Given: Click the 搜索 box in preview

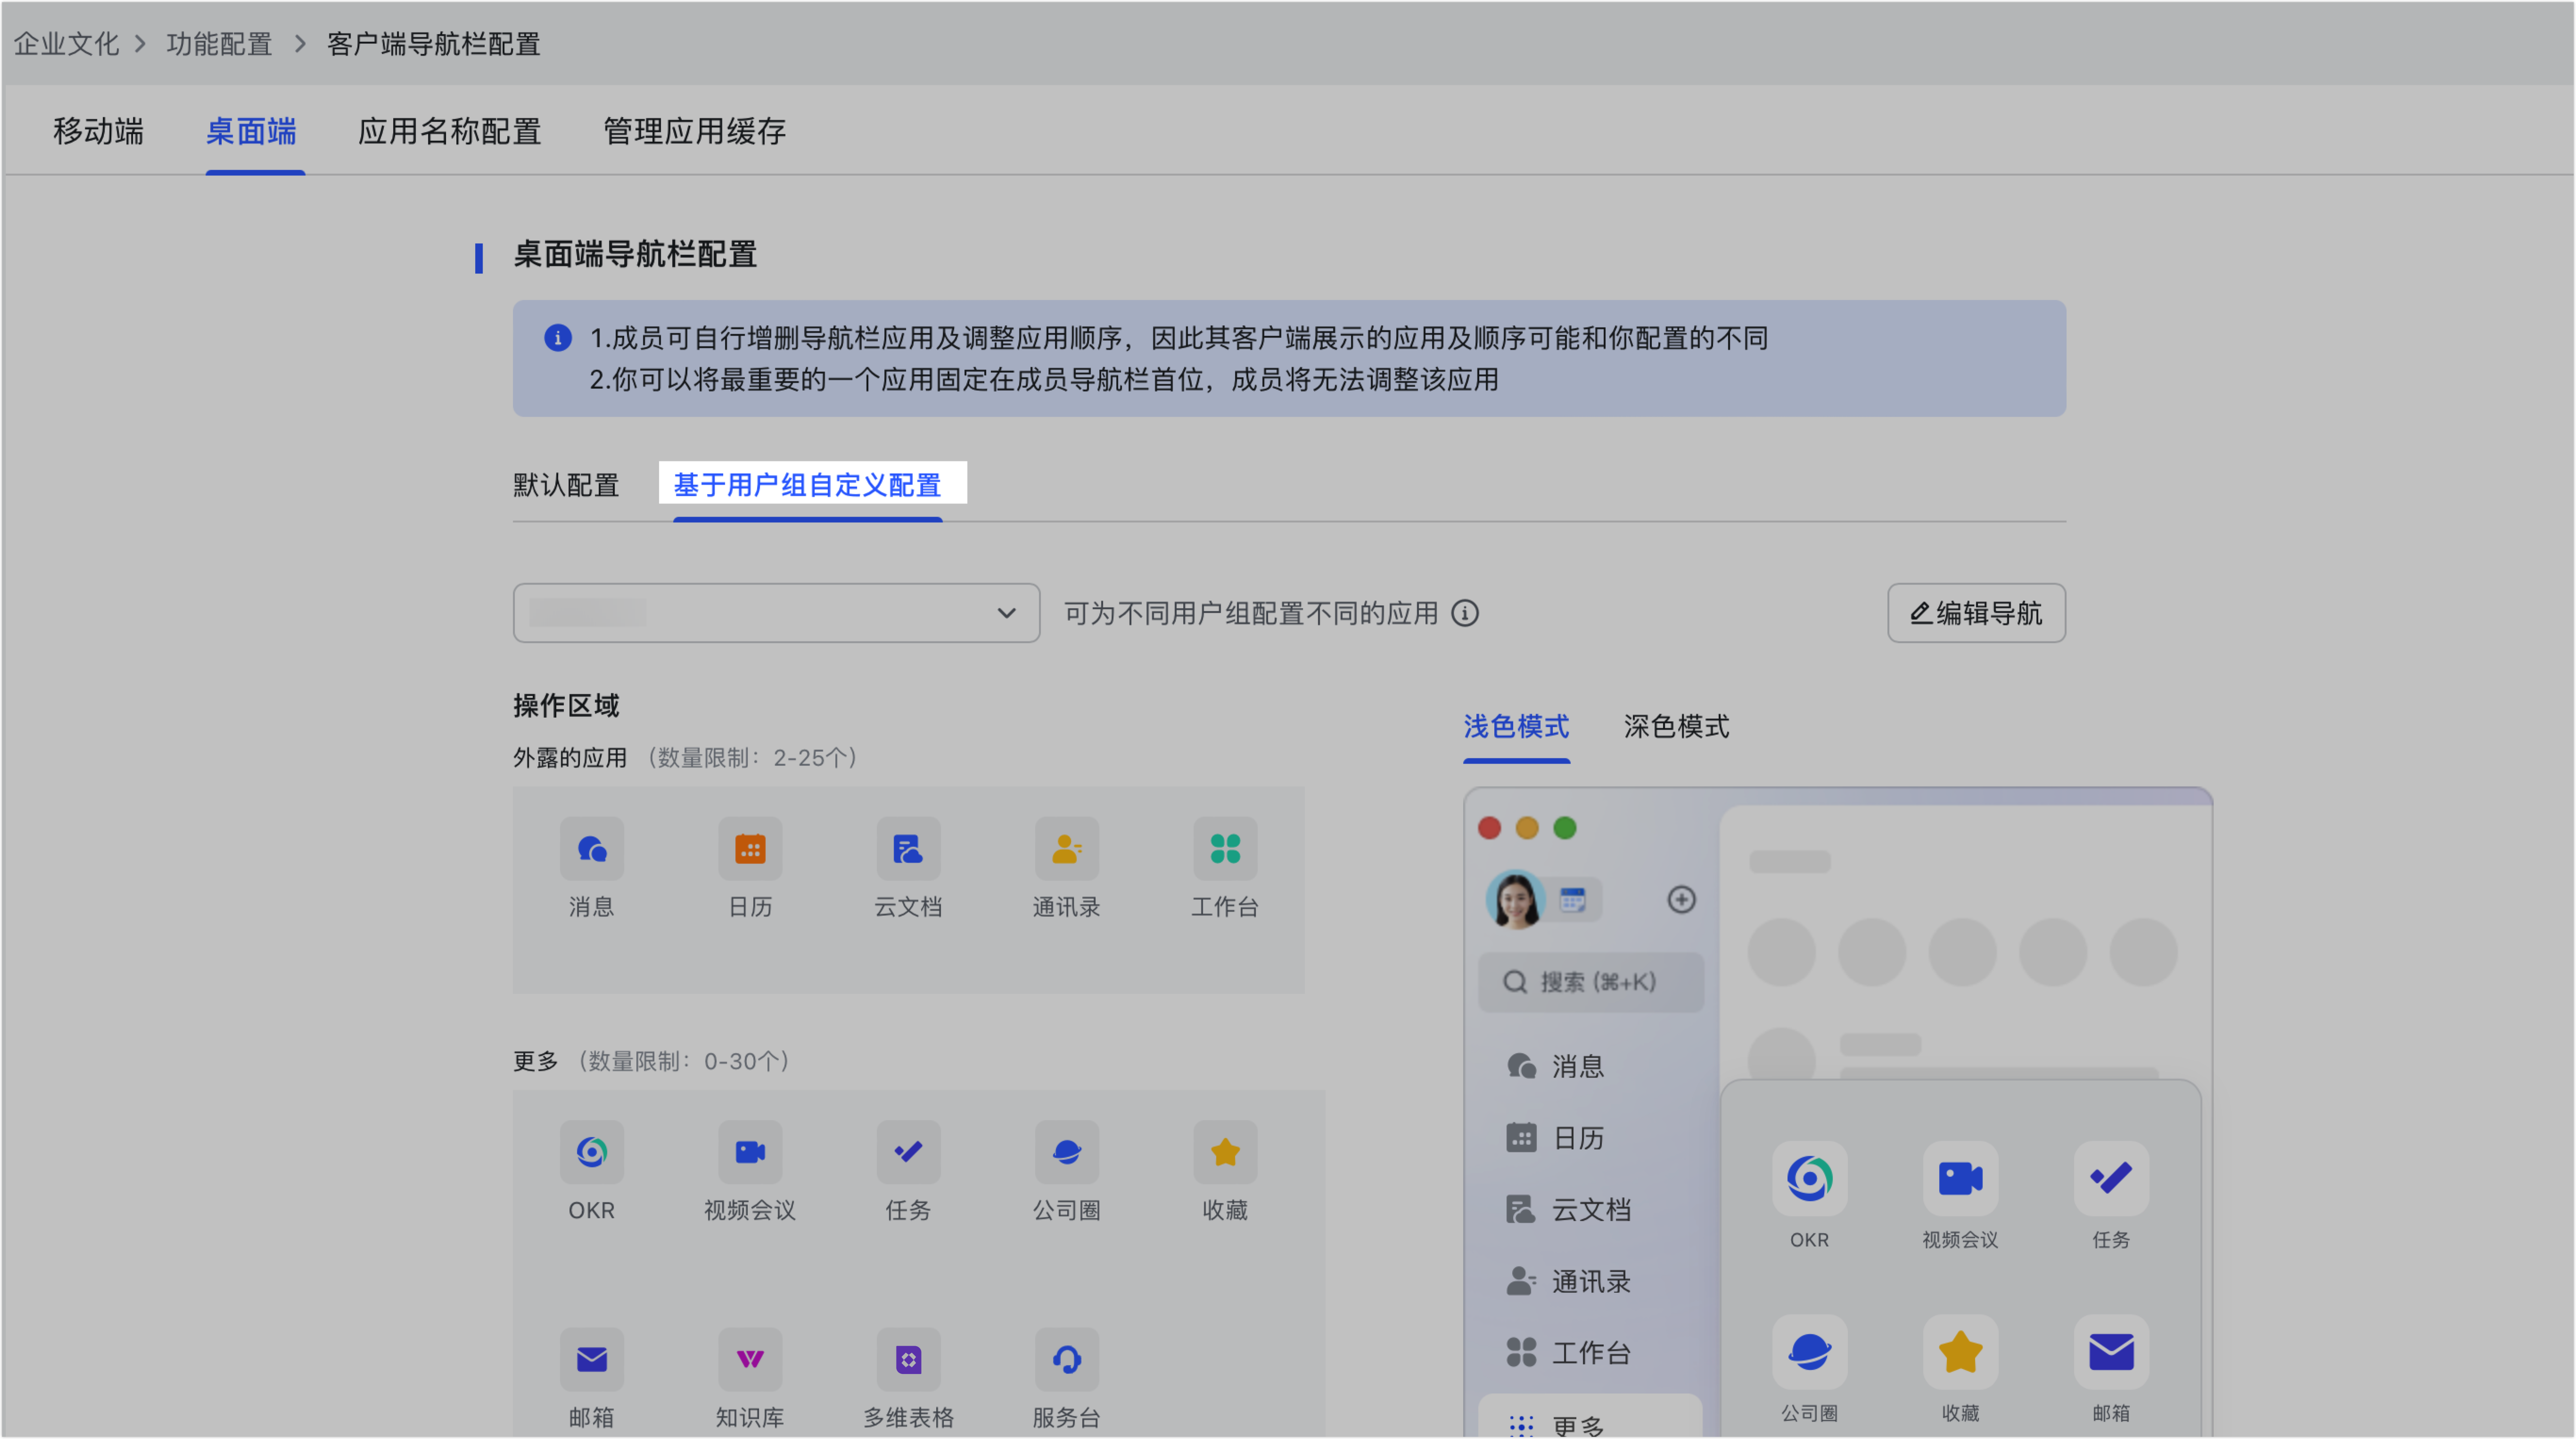Looking at the screenshot, I should 1590,982.
